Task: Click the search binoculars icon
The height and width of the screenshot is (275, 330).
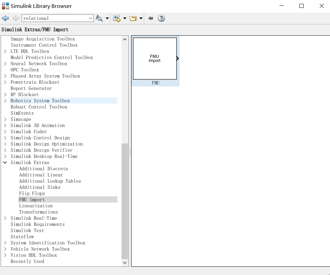Action: [x=99, y=18]
